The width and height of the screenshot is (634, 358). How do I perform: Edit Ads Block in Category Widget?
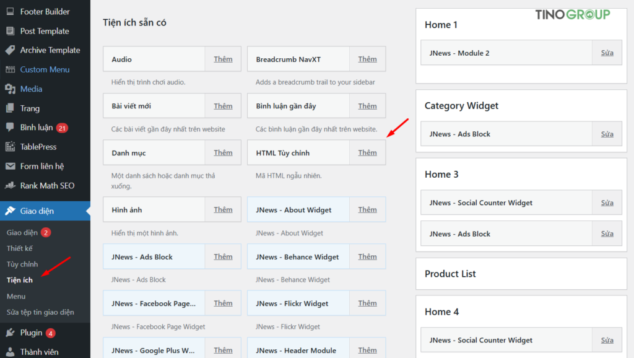pyautogui.click(x=607, y=134)
